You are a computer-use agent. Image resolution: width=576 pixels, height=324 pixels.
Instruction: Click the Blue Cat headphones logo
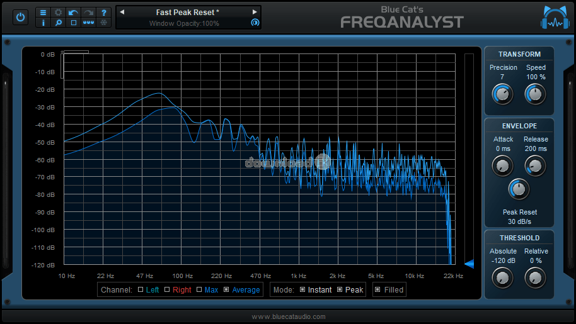[555, 17]
